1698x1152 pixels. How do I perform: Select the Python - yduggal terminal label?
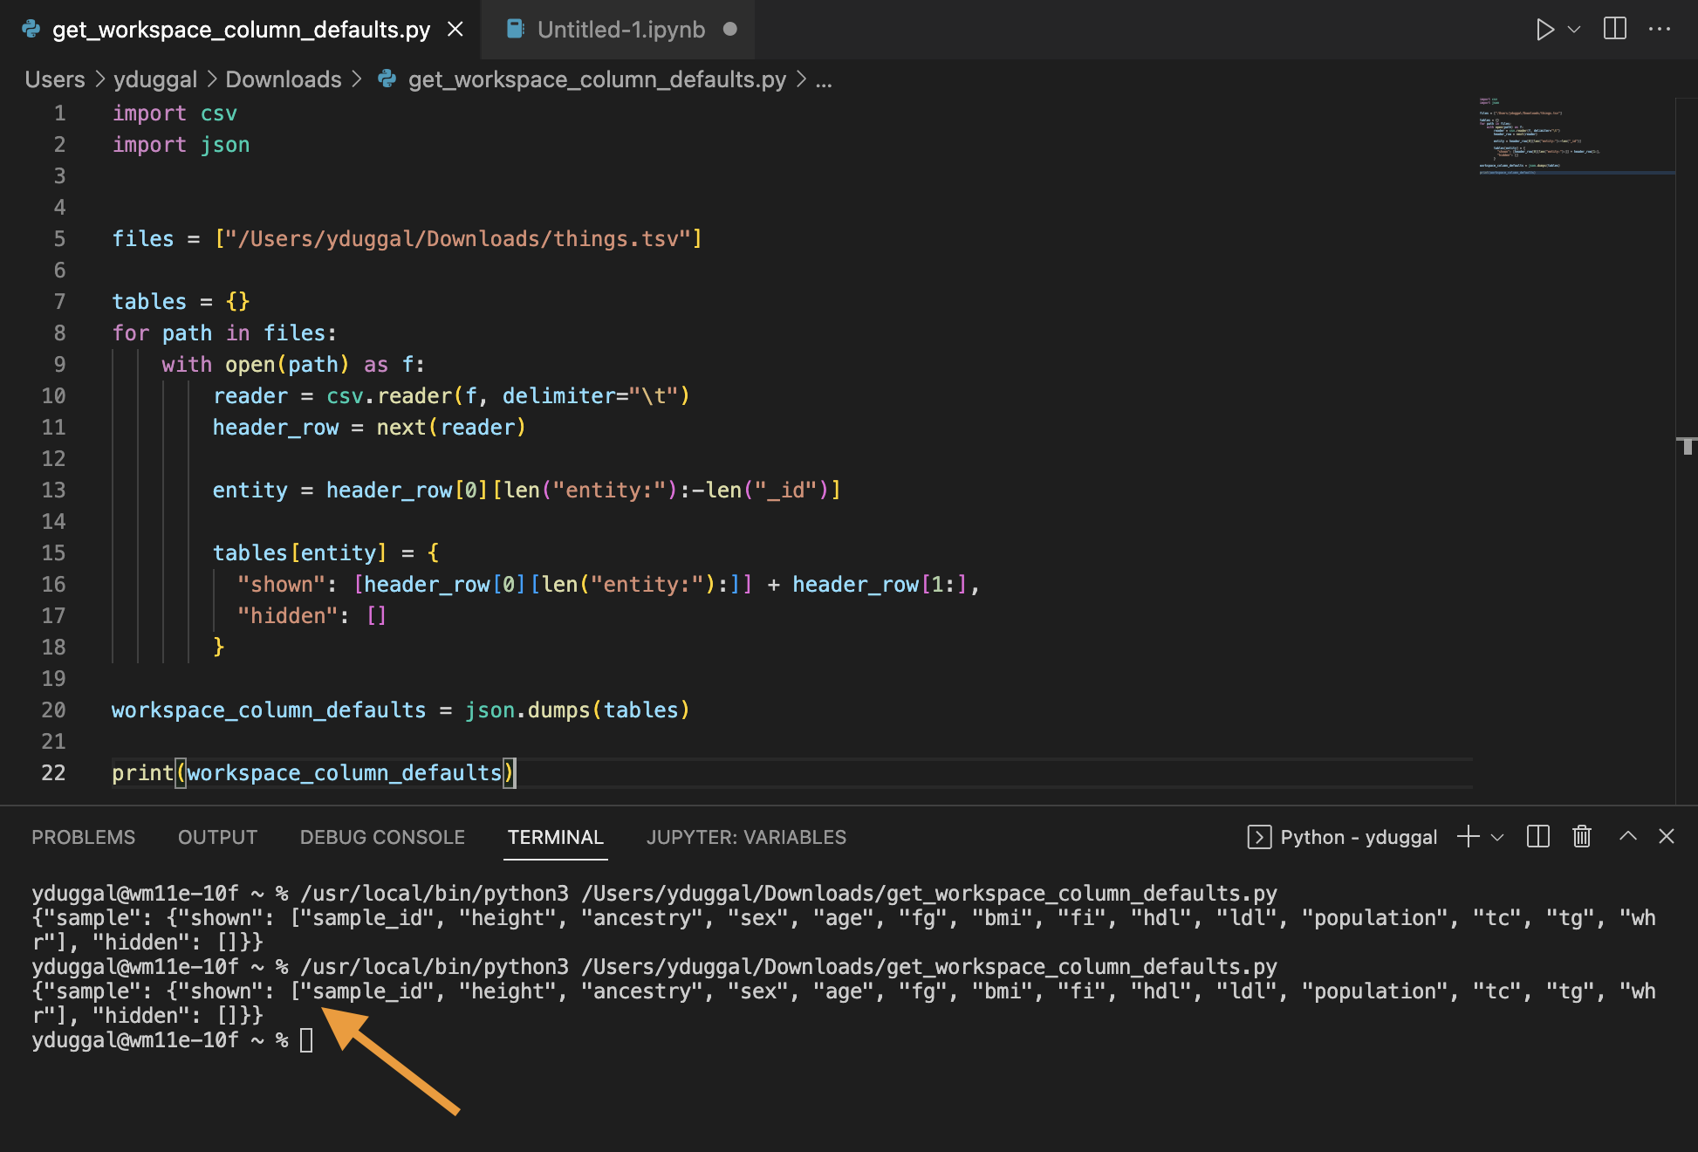[x=1358, y=837]
